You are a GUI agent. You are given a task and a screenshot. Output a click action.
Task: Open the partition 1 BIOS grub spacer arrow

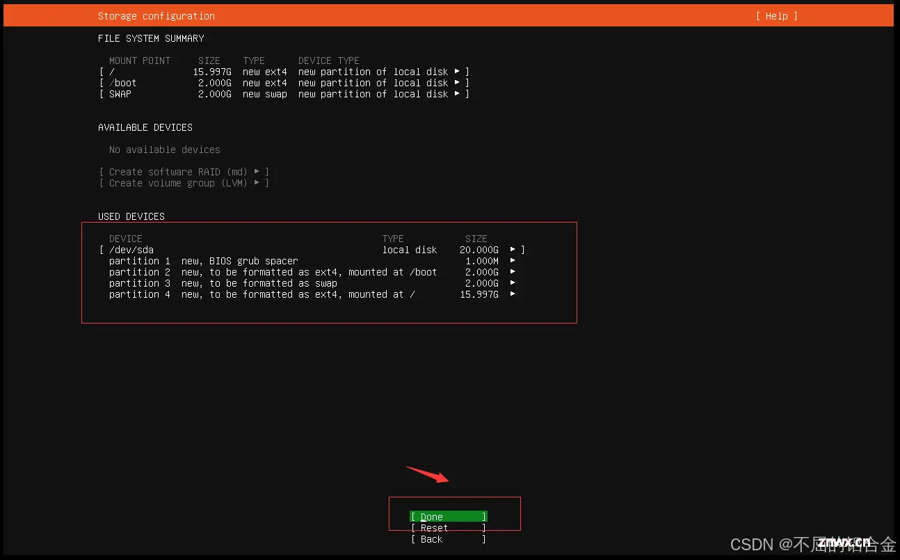(513, 261)
